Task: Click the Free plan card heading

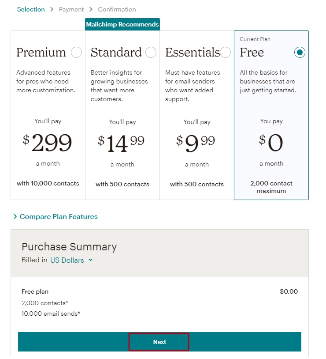Action: 252,53
